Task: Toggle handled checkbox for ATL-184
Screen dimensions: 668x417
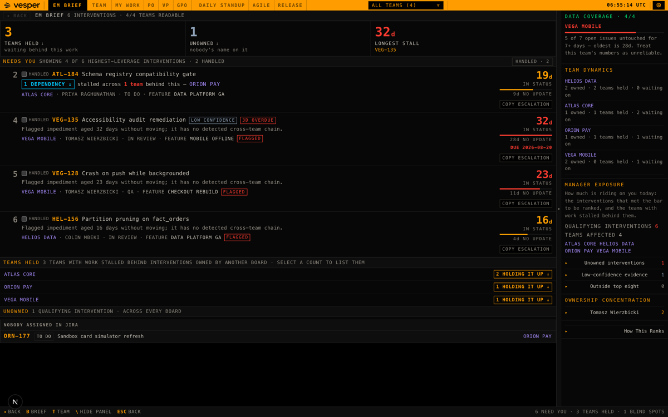Action: [x=24, y=74]
